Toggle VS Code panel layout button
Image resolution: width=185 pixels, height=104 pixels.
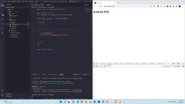[73, 1]
